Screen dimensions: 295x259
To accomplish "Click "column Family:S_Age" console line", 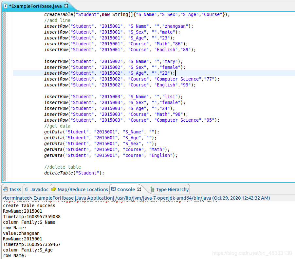I will [x=28, y=250].
